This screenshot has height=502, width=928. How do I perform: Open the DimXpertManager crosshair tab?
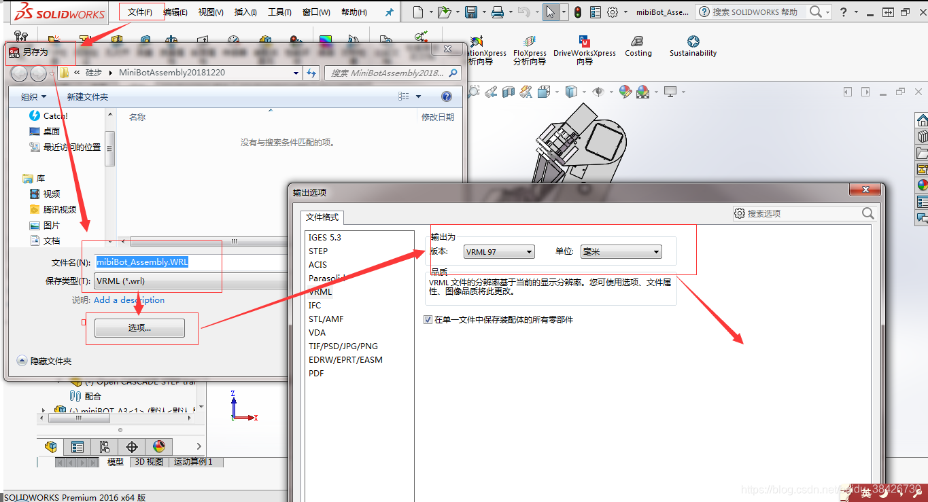coord(132,446)
